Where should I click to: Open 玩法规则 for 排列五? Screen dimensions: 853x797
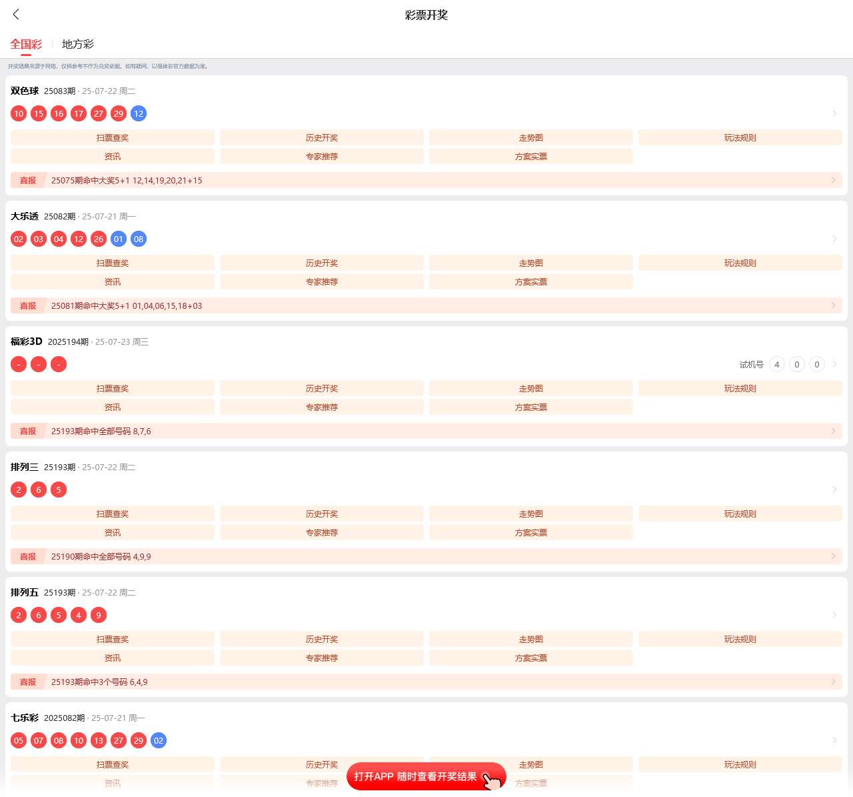pyautogui.click(x=740, y=639)
